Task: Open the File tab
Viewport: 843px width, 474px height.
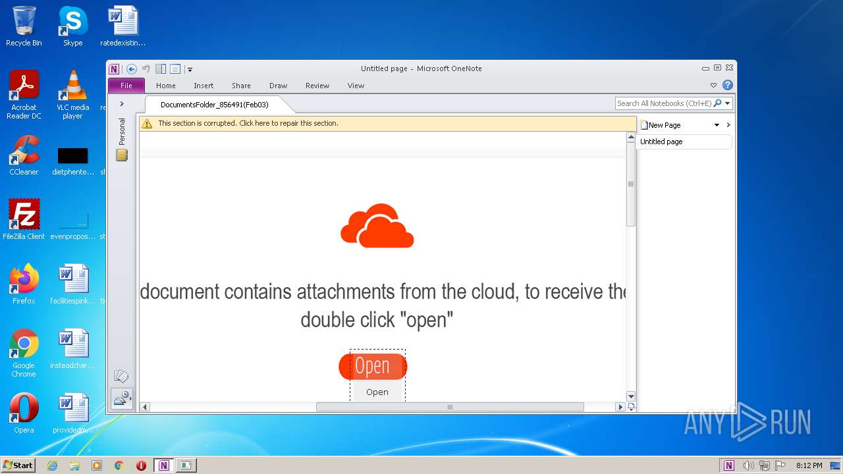Action: pyautogui.click(x=126, y=86)
